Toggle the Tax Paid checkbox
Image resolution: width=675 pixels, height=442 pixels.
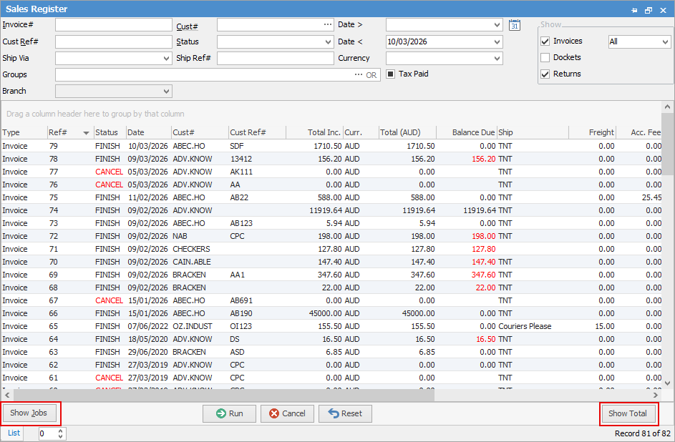click(x=391, y=74)
